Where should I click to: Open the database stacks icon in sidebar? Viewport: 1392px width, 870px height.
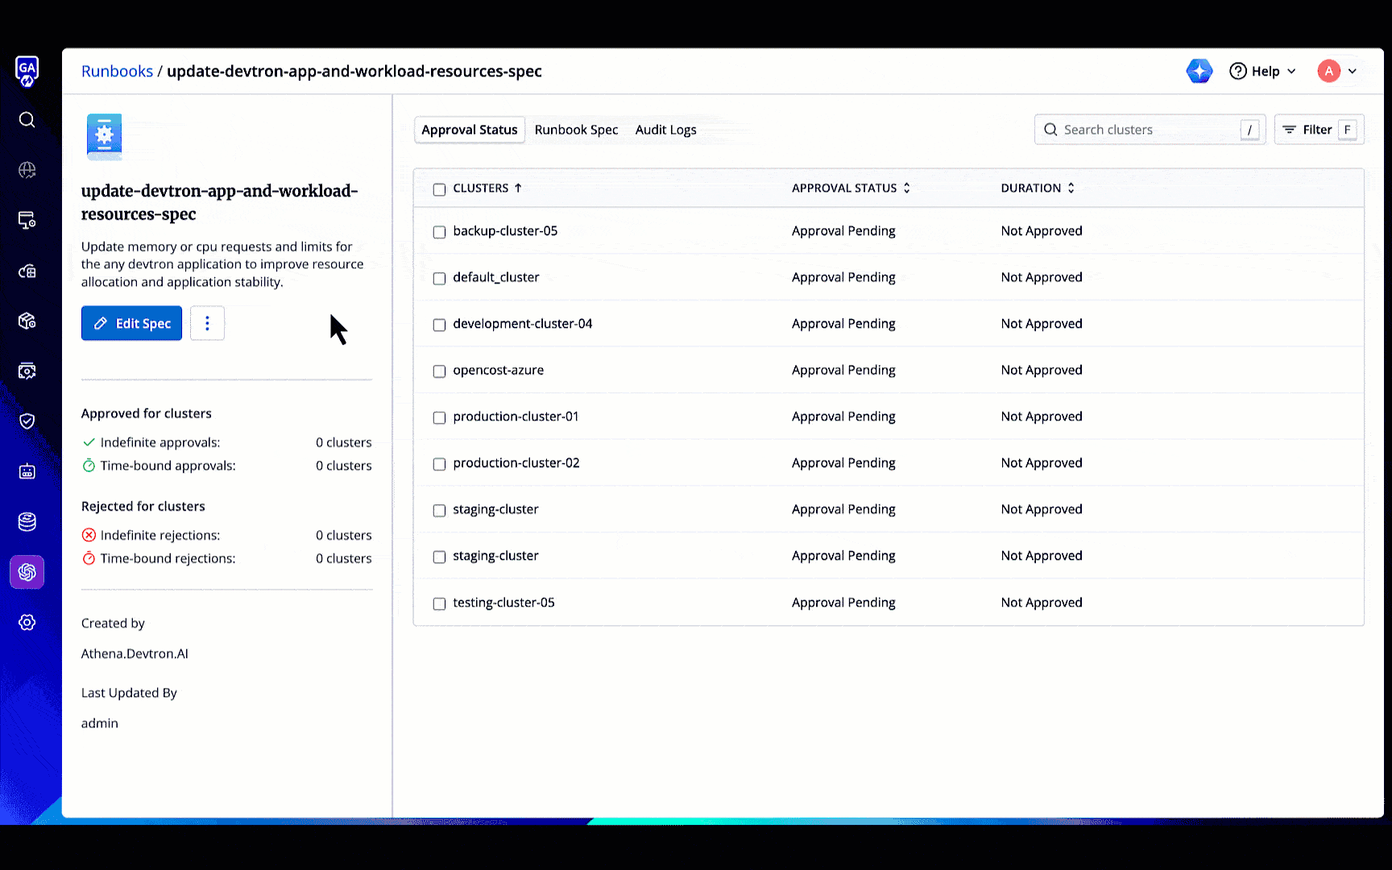click(x=27, y=522)
